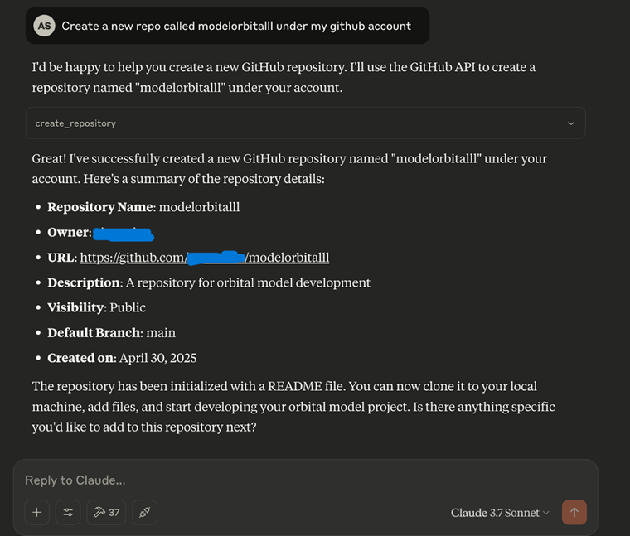Image resolution: width=630 pixels, height=536 pixels.
Task: Click the Description bullet text
Action: [209, 282]
